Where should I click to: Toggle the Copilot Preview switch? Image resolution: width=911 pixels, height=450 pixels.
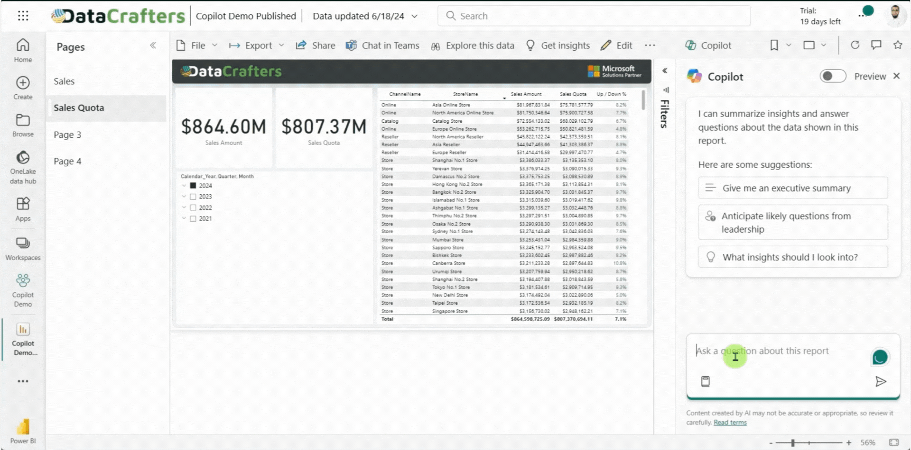(x=833, y=76)
